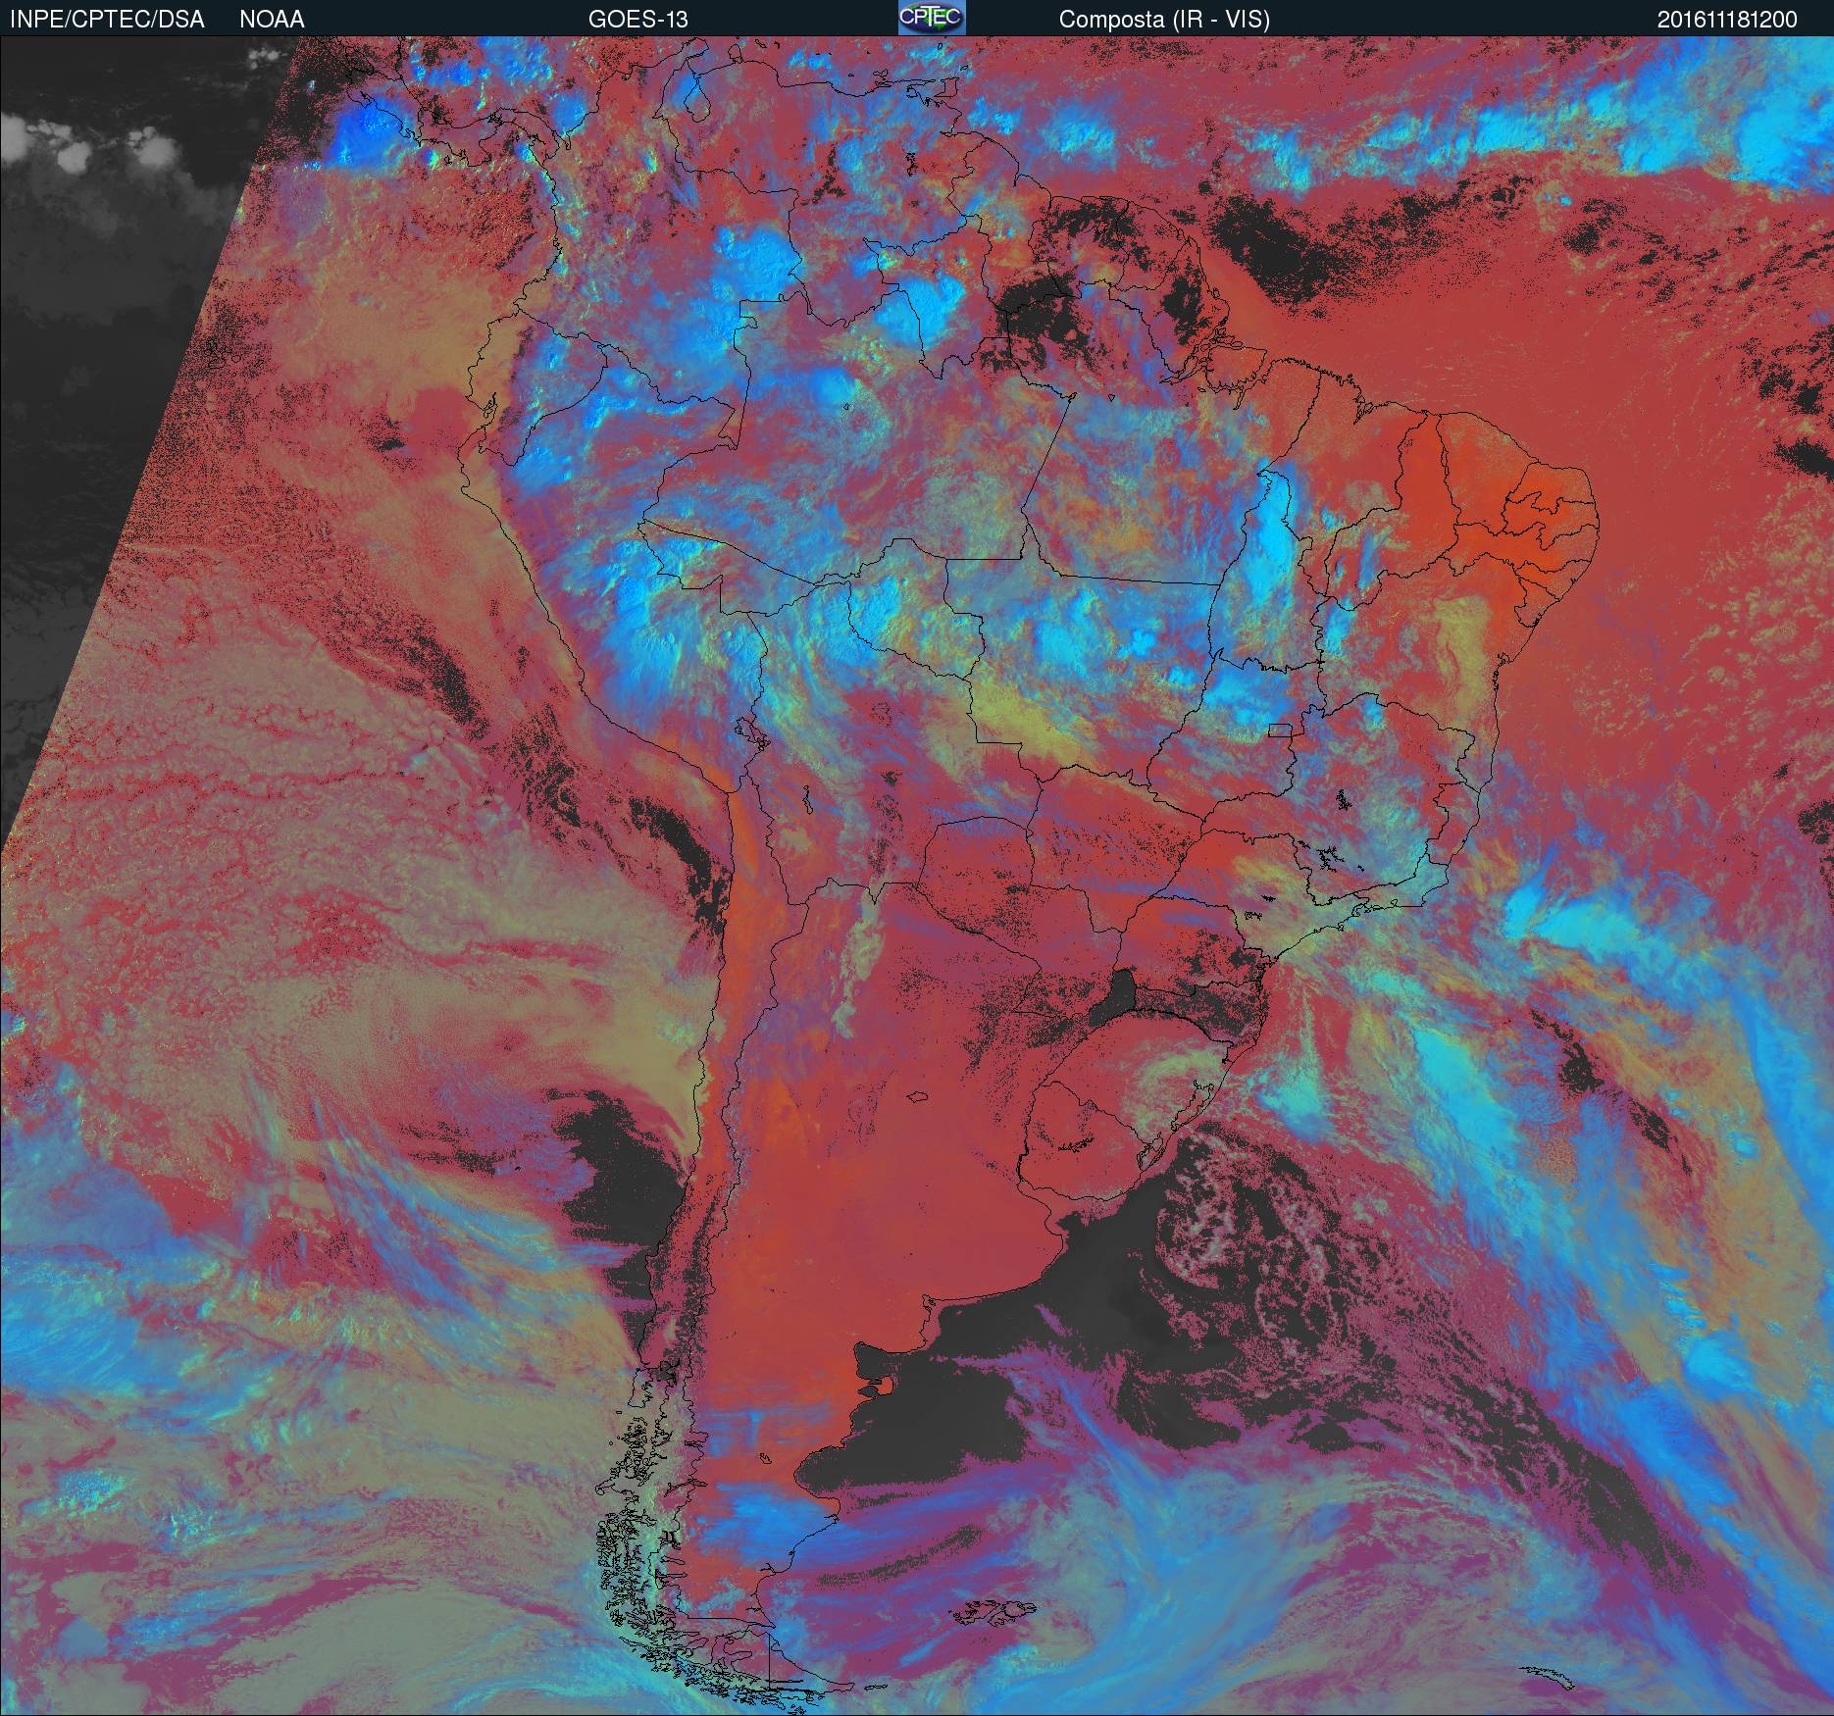The image size is (1834, 1716).
Task: Select the 201611181200 timestamp
Action: coord(1727,20)
